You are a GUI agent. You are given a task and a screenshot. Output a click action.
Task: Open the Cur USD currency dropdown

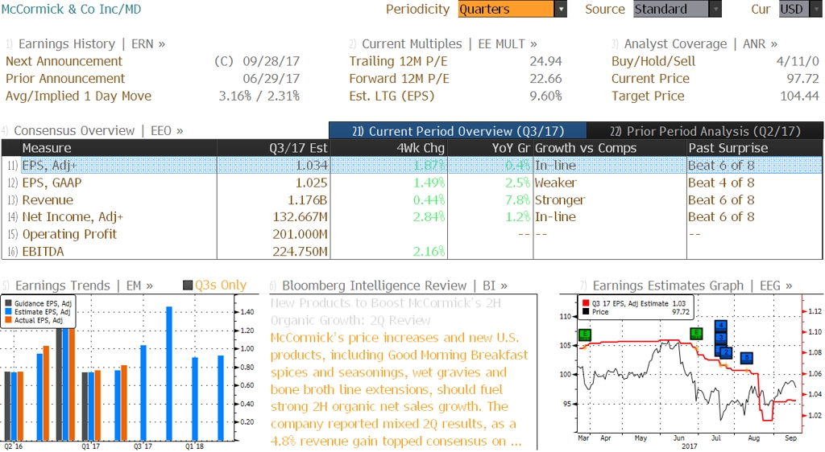pos(800,9)
